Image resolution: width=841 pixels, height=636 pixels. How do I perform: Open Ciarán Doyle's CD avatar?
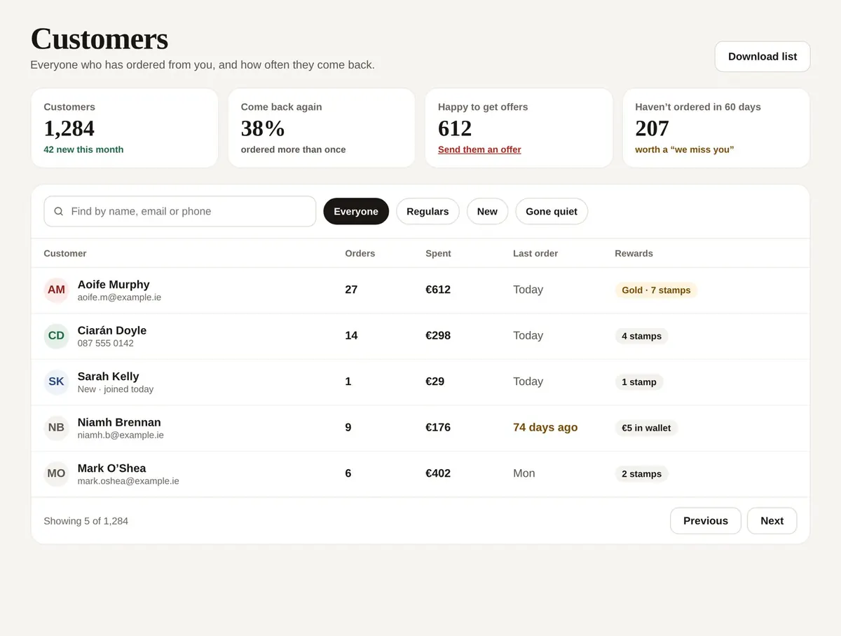point(56,336)
